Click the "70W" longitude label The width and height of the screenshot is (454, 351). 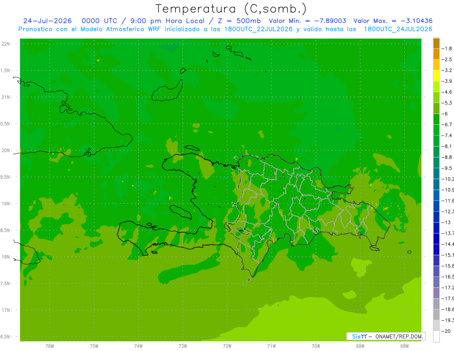click(316, 346)
